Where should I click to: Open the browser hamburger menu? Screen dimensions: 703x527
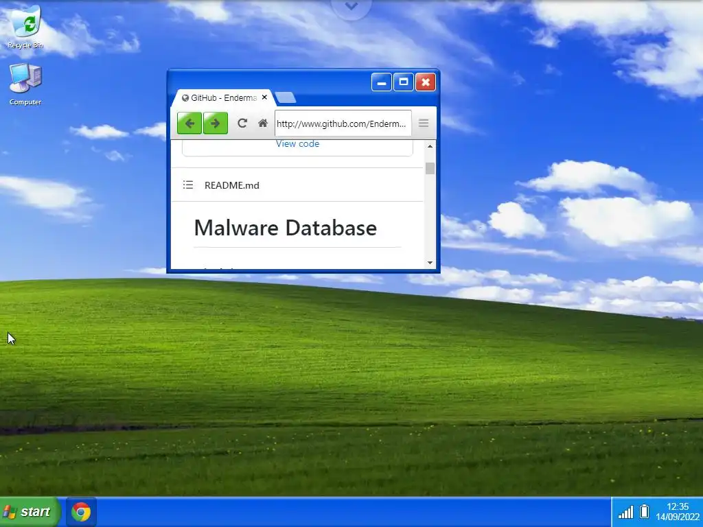(x=424, y=123)
